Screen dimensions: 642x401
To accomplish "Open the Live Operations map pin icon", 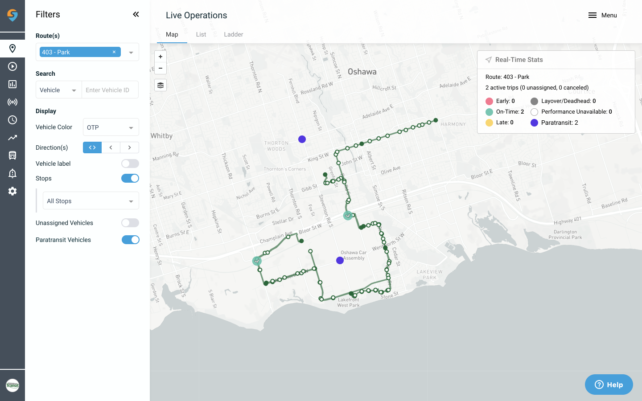I will [12, 48].
